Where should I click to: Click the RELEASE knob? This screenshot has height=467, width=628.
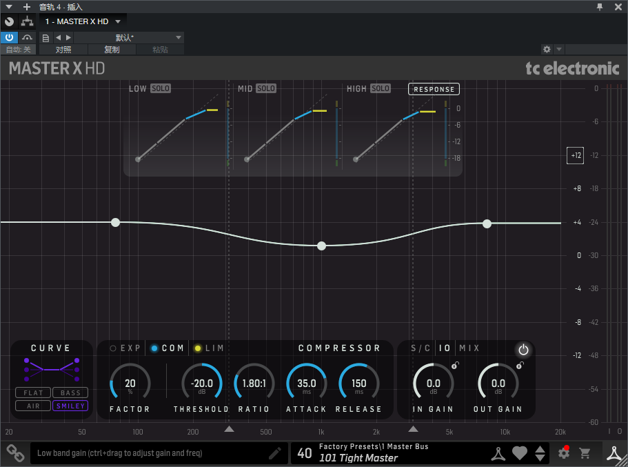359,383
